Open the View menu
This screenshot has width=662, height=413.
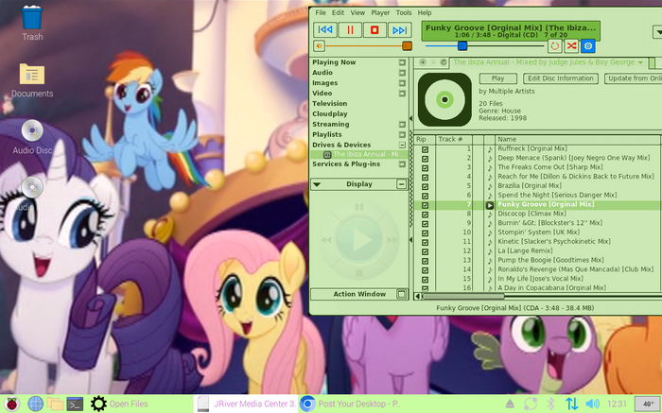(x=357, y=12)
